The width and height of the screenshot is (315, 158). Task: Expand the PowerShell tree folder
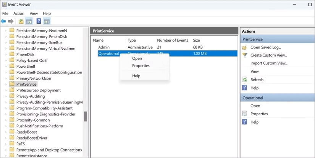6,67
